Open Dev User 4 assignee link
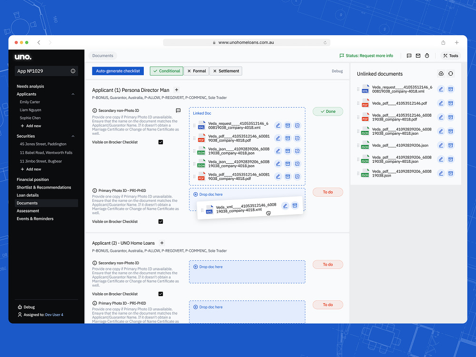The image size is (476, 357). coord(54,315)
